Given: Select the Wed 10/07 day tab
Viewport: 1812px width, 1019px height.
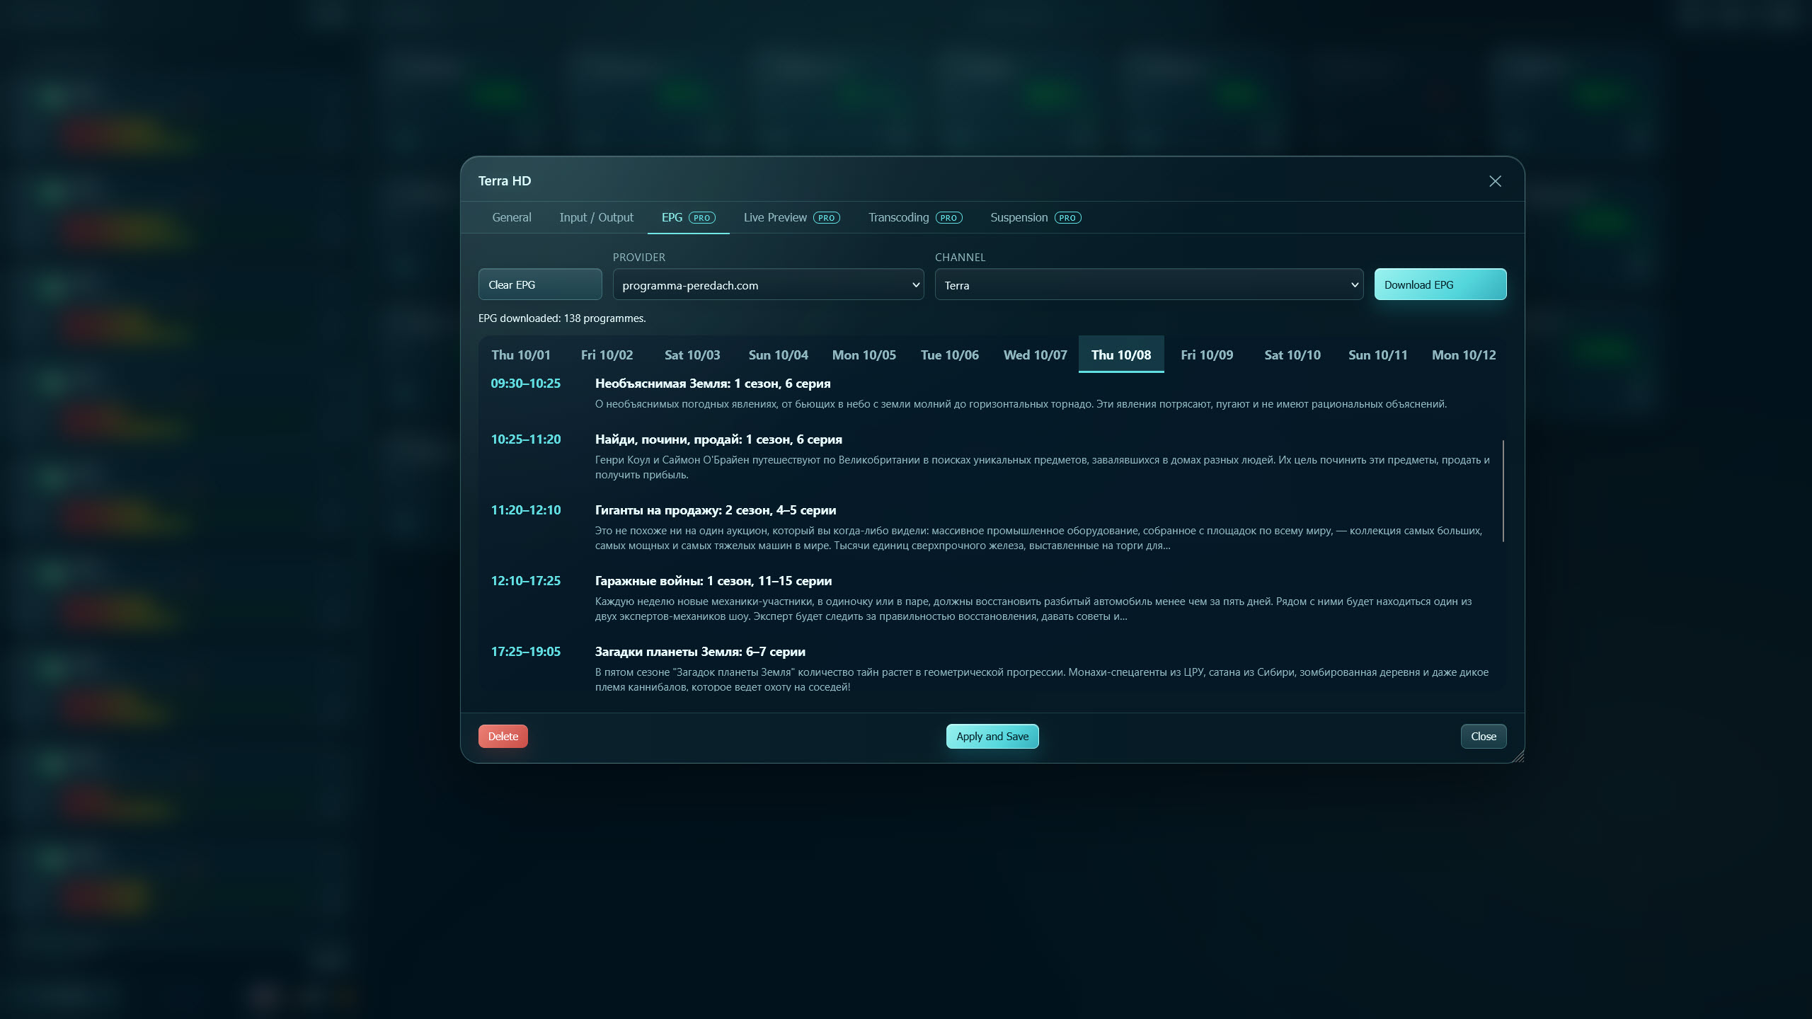Looking at the screenshot, I should pyautogui.click(x=1035, y=355).
